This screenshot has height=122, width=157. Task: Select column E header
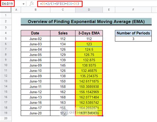pos(109,10)
